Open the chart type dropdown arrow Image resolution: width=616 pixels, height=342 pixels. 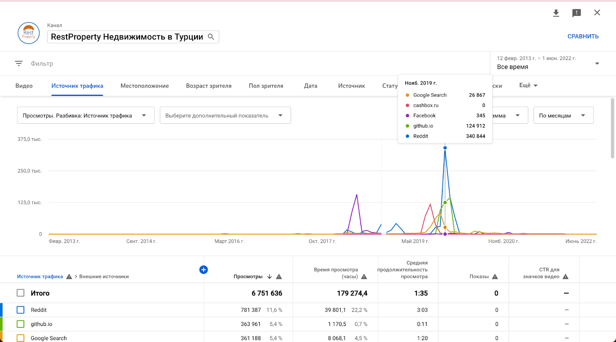(517, 115)
